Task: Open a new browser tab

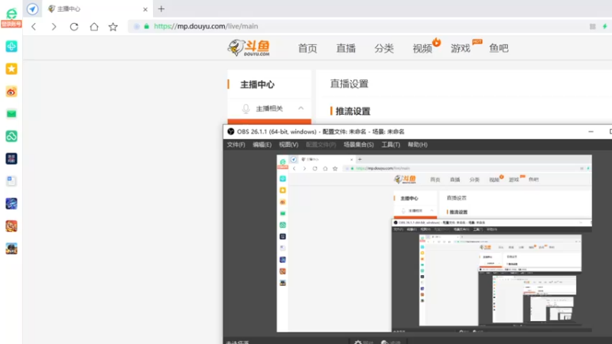Action: (x=161, y=8)
